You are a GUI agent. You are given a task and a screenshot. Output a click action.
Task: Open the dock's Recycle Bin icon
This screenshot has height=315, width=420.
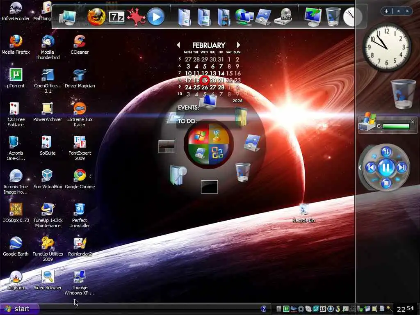333,16
